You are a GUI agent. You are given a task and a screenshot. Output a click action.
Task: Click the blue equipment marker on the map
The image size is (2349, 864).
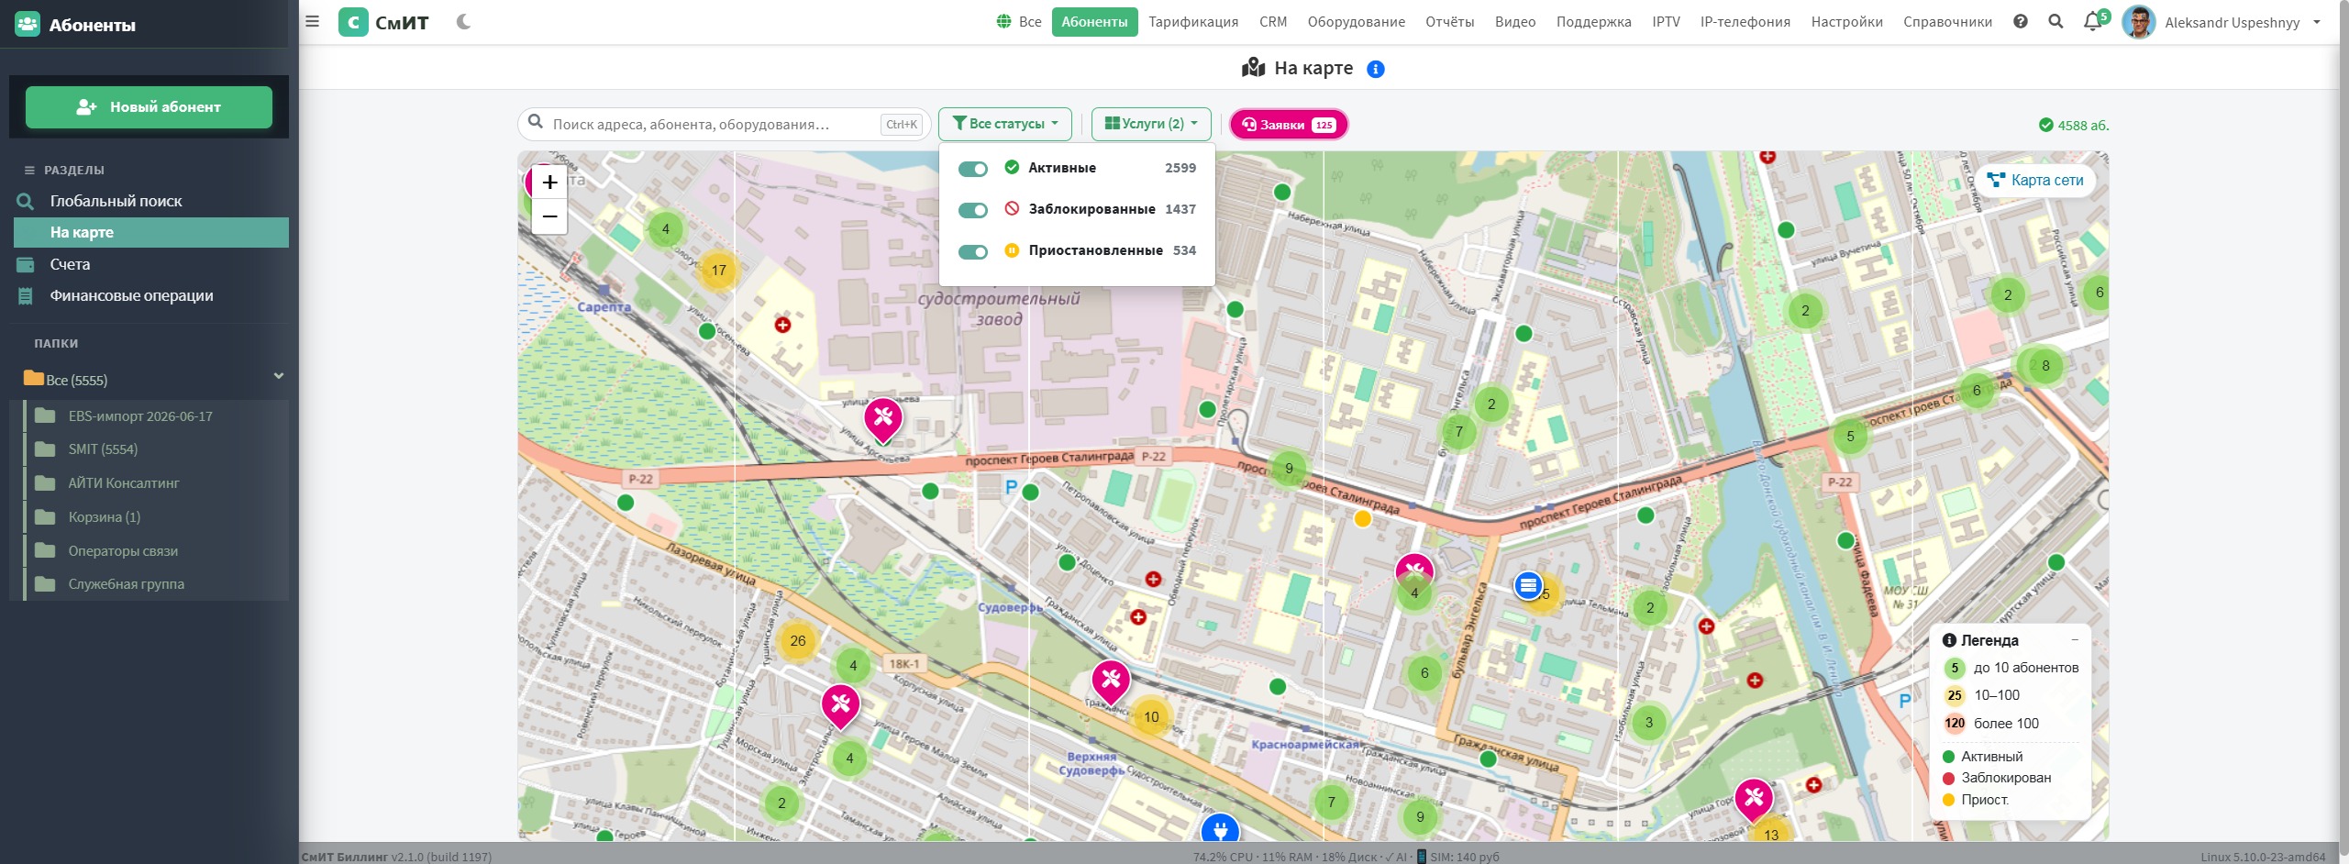(1528, 585)
